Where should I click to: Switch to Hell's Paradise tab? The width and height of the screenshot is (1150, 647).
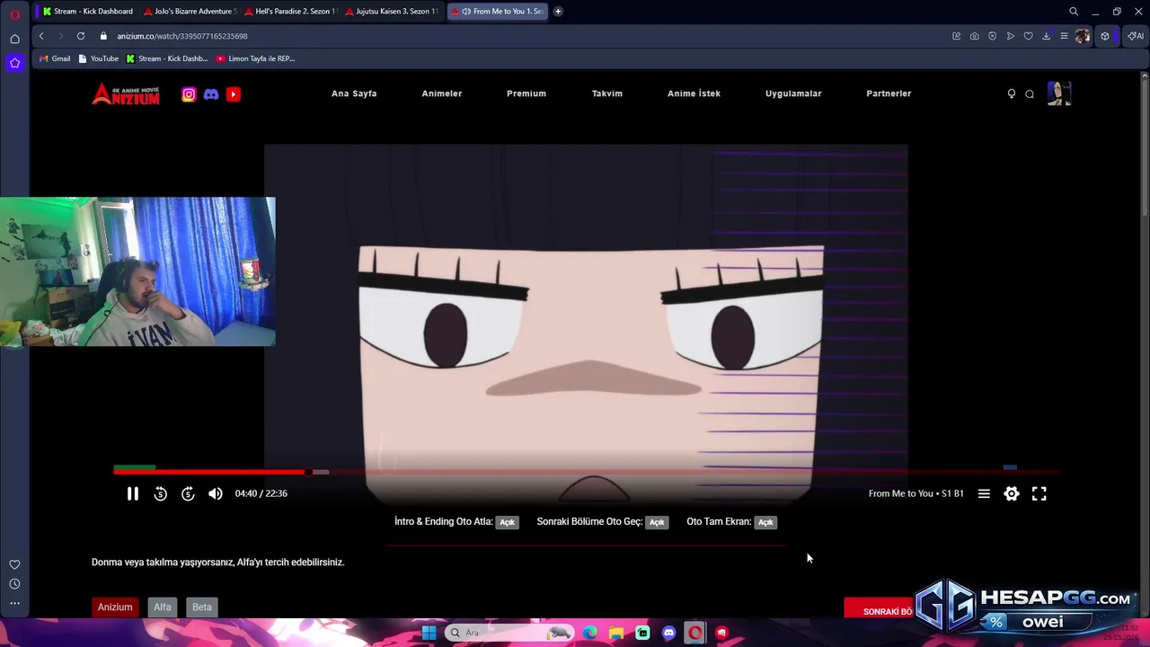[x=289, y=12]
